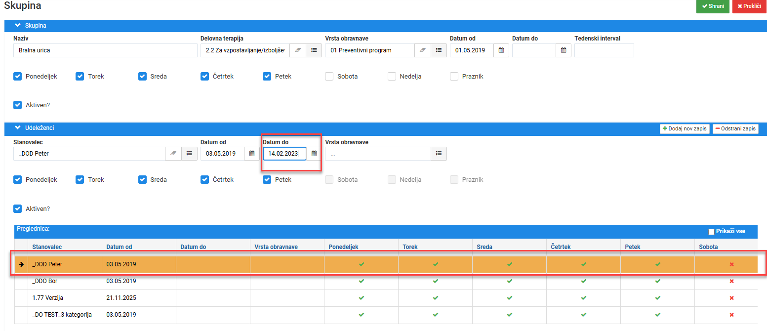Image resolution: width=767 pixels, height=331 pixels.
Task: Click Četrtek checkmark in _DDO Bor row
Action: (x=583, y=281)
